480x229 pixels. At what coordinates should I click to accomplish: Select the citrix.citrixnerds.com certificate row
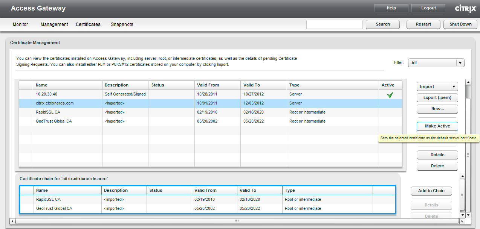211,103
